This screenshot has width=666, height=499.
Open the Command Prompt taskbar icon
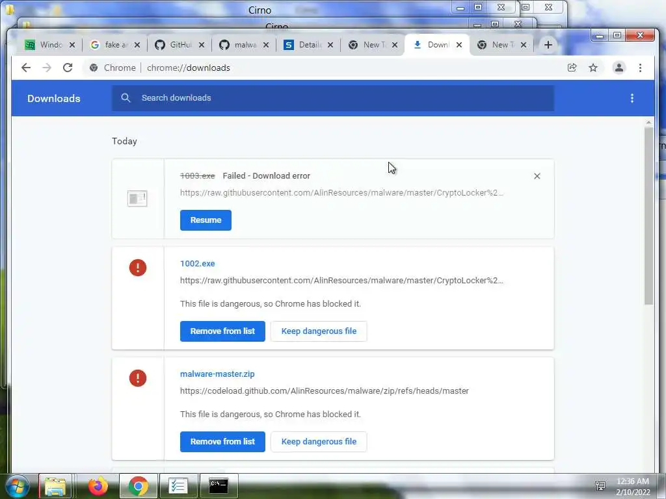pyautogui.click(x=219, y=486)
